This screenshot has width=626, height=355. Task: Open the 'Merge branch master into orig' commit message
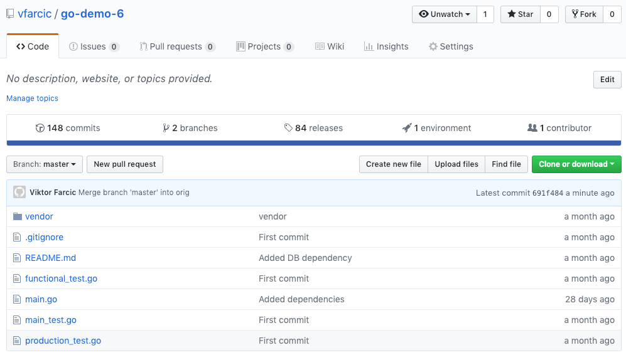click(134, 193)
